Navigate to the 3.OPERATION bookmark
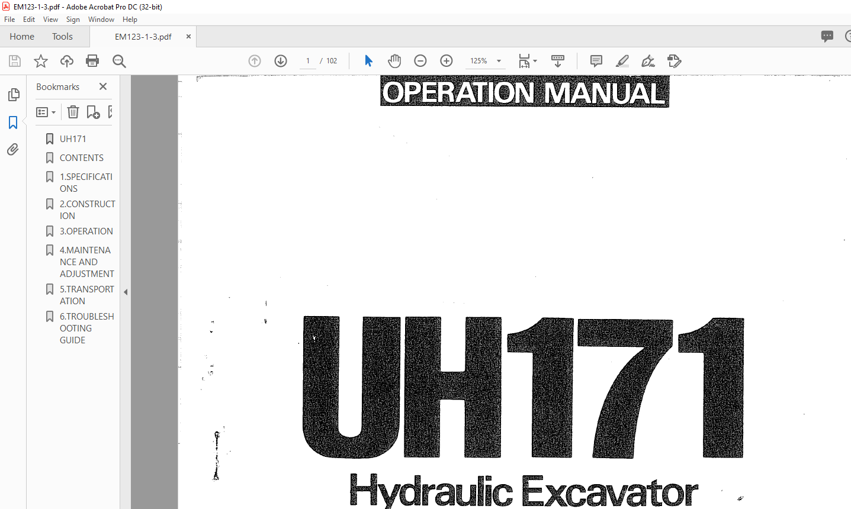 [x=86, y=231]
